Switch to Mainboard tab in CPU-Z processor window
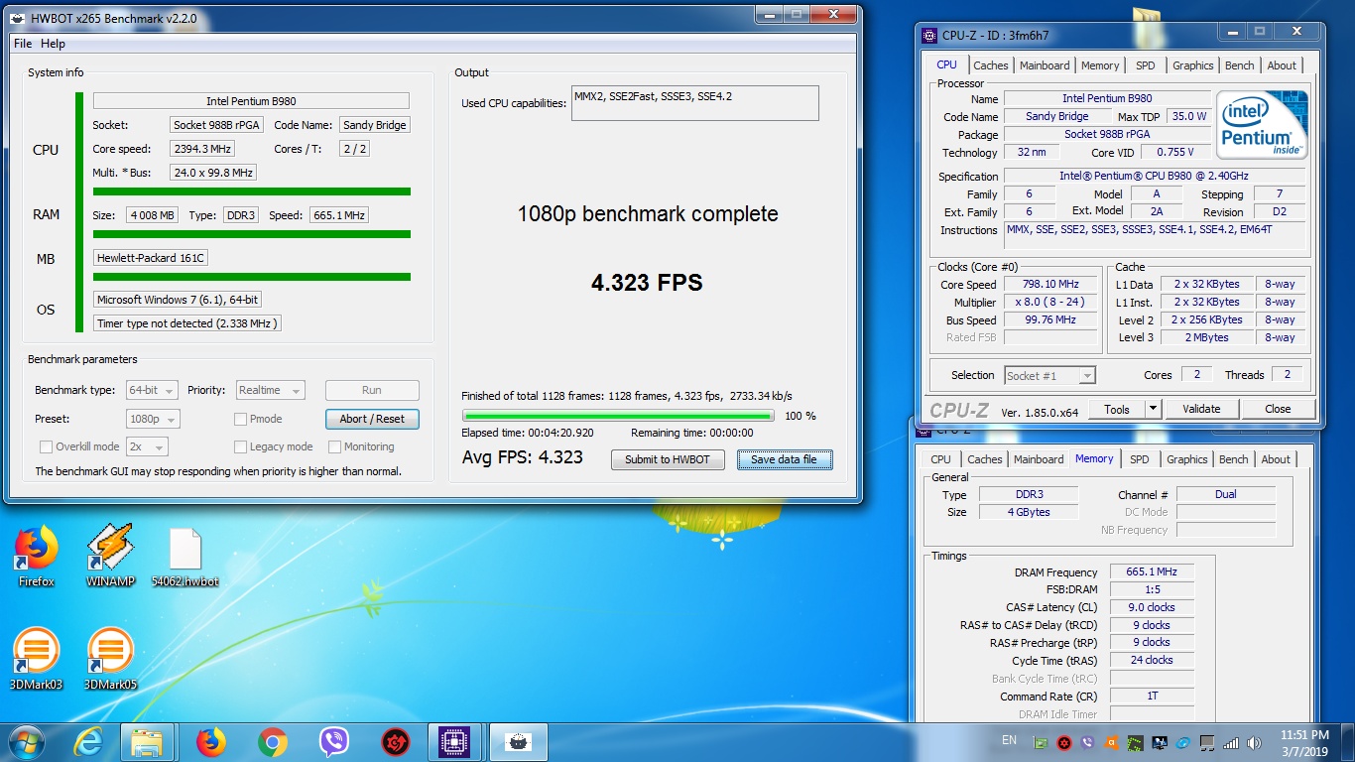This screenshot has width=1355, height=762. click(1045, 65)
